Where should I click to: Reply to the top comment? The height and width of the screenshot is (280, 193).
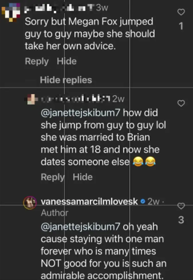pyautogui.click(x=37, y=61)
